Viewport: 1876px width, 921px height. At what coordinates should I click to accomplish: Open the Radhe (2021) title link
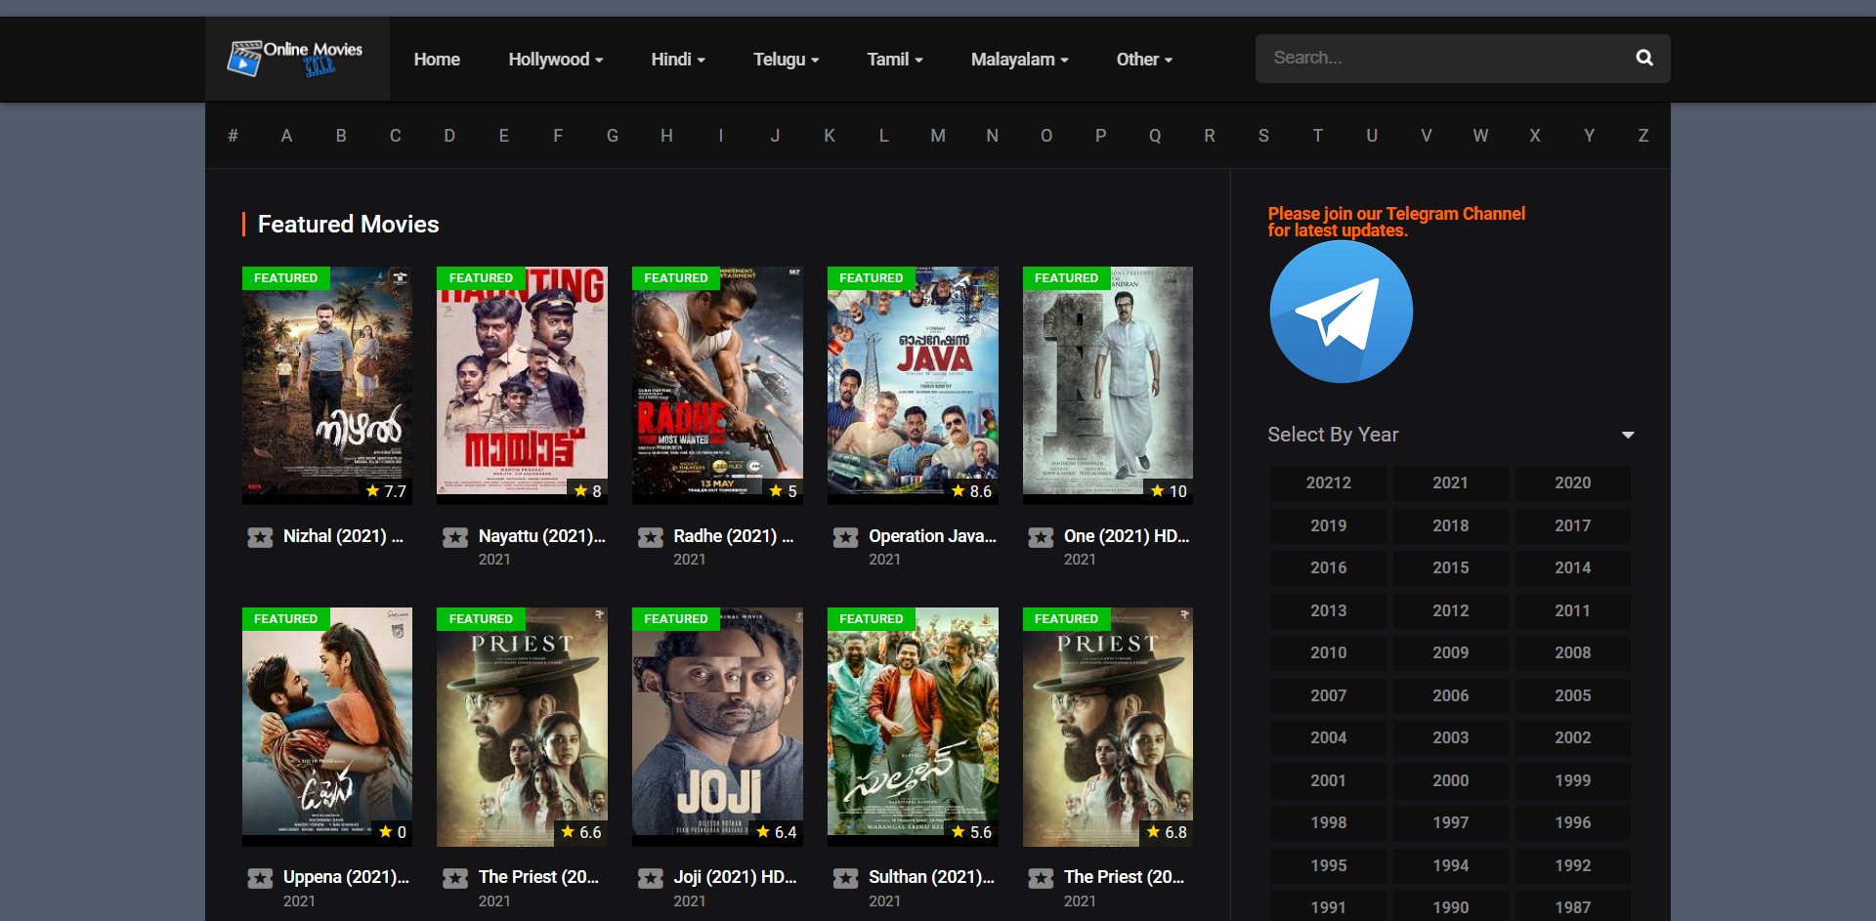(734, 536)
